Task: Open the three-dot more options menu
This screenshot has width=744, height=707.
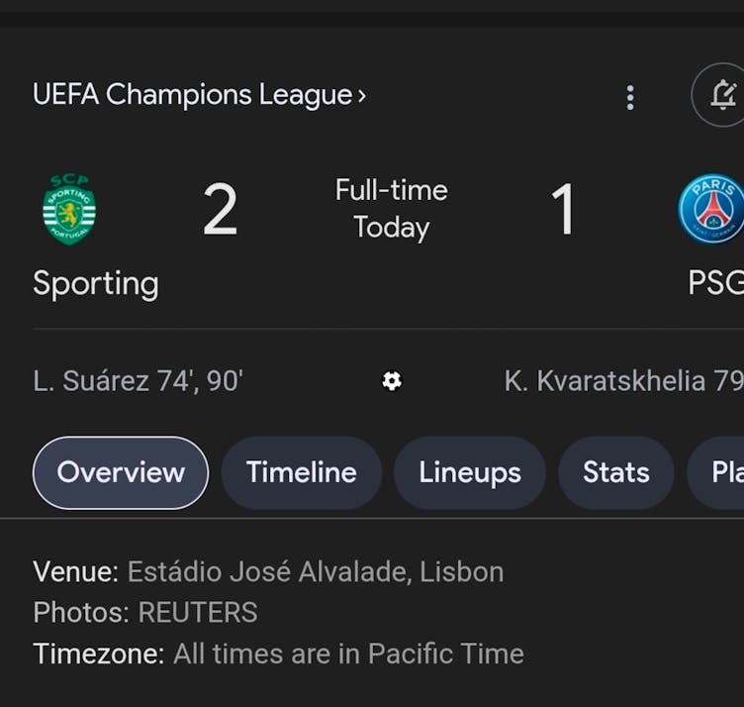Action: point(630,96)
